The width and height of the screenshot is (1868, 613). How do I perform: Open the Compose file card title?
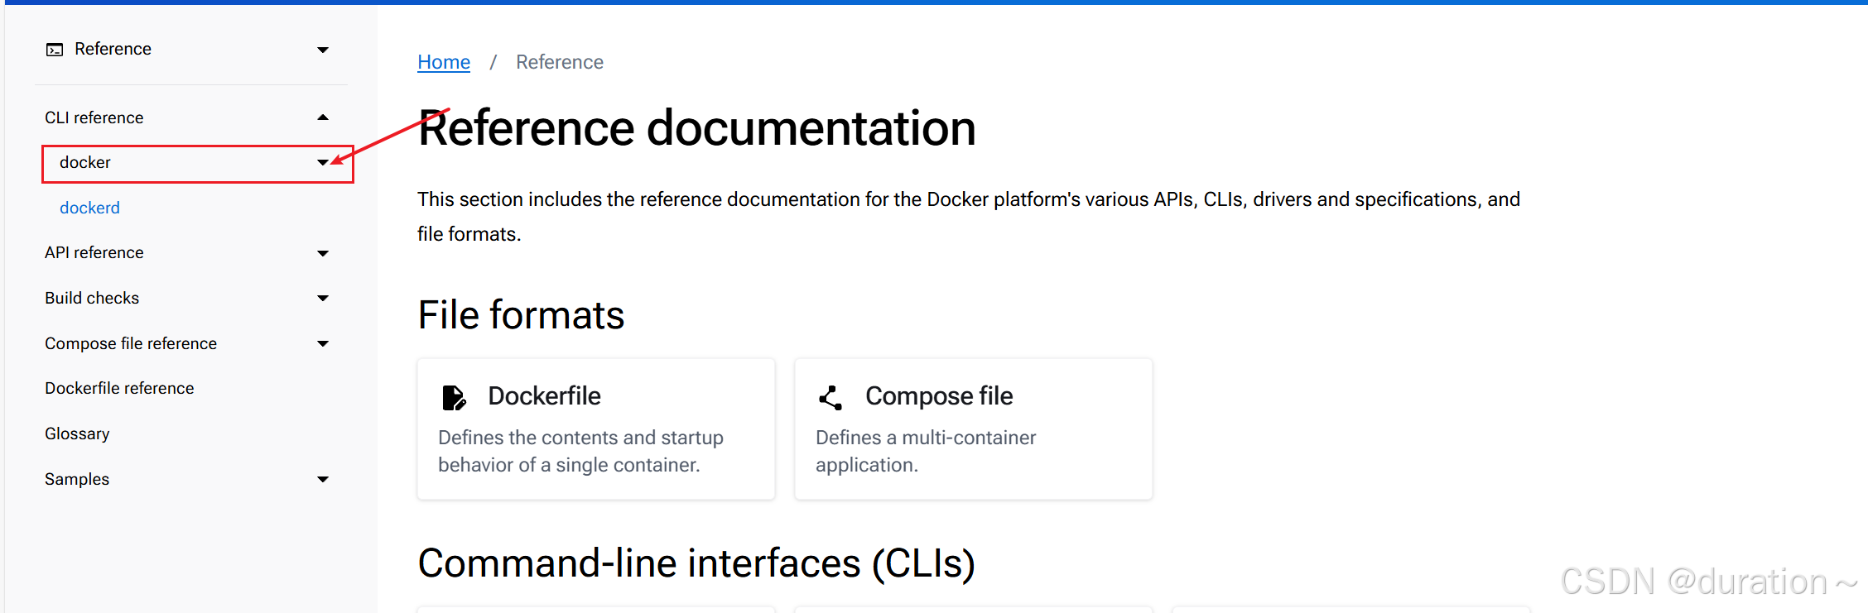939,395
